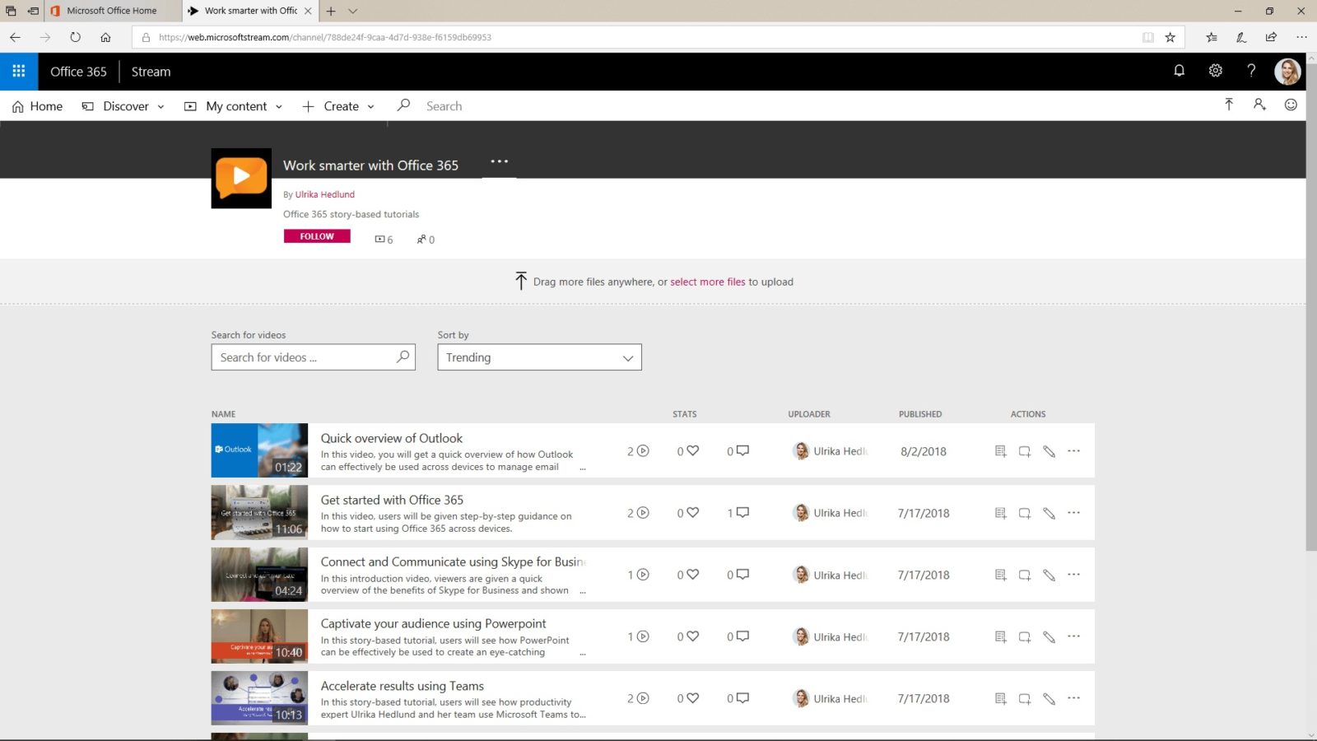Open Quick overview of Outlook video title
The width and height of the screenshot is (1317, 741).
coord(392,438)
